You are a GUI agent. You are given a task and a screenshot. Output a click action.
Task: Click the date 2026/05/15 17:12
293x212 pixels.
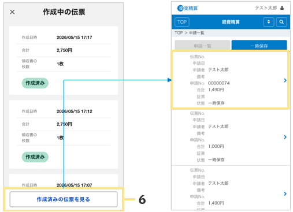(x=75, y=111)
